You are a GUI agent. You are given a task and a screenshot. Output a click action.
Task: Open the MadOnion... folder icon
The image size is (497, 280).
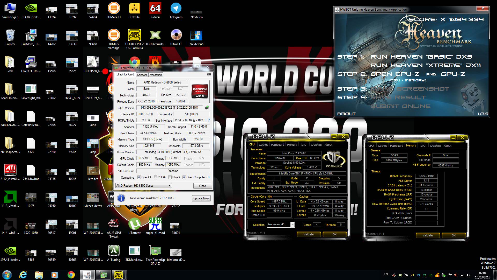[x=10, y=91]
